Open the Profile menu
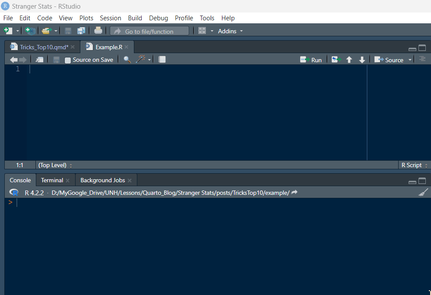The height and width of the screenshot is (295, 431). point(184,18)
